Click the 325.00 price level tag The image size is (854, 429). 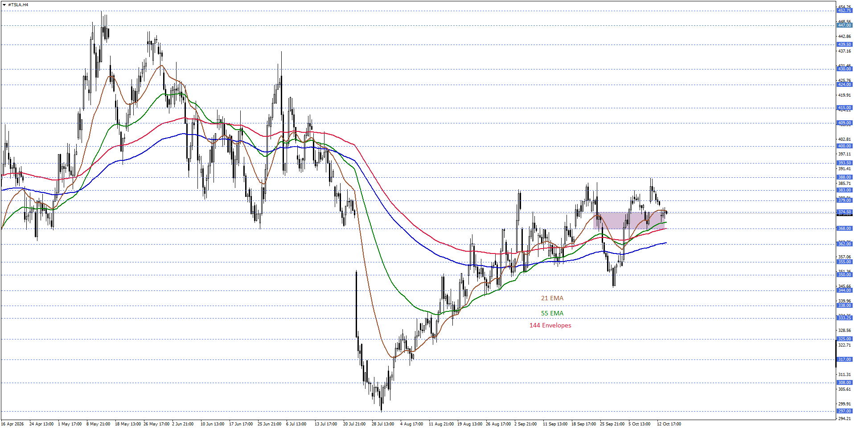coord(844,339)
